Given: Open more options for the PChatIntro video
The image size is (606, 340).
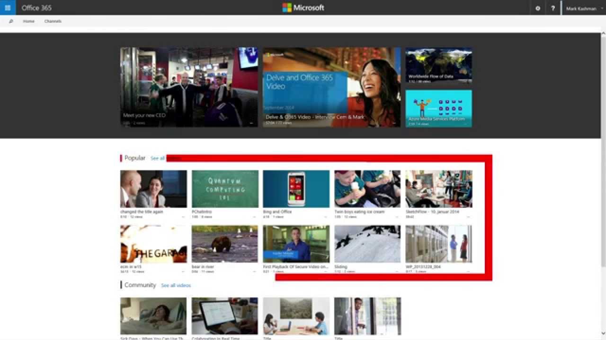Looking at the screenshot, I should tap(255, 217).
